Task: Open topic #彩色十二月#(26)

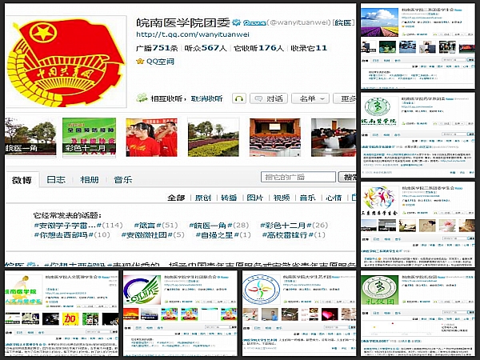Action: [294, 226]
